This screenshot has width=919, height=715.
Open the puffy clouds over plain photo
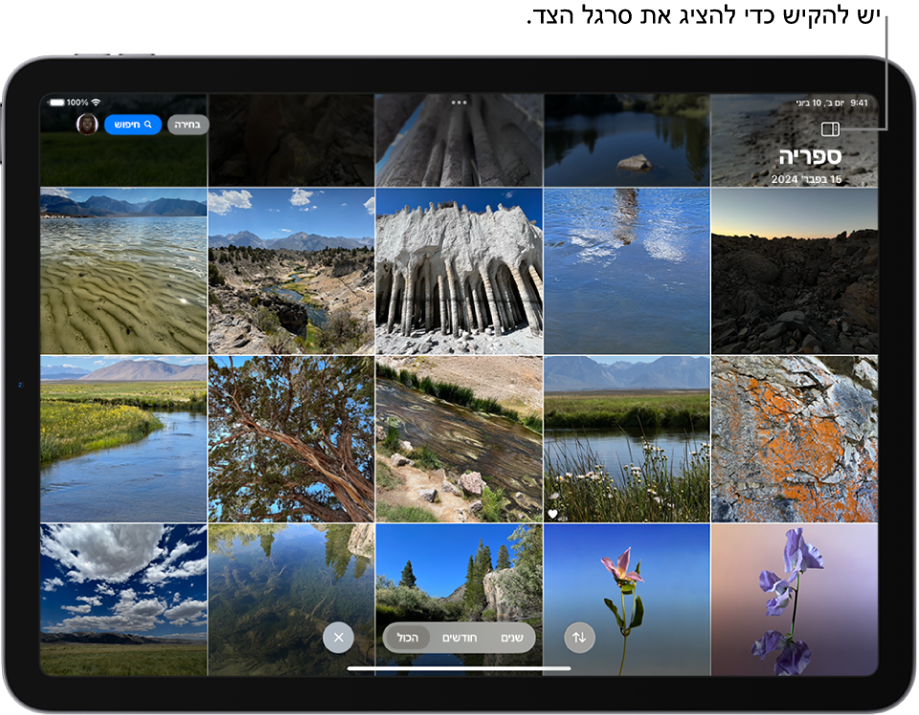[x=123, y=599]
